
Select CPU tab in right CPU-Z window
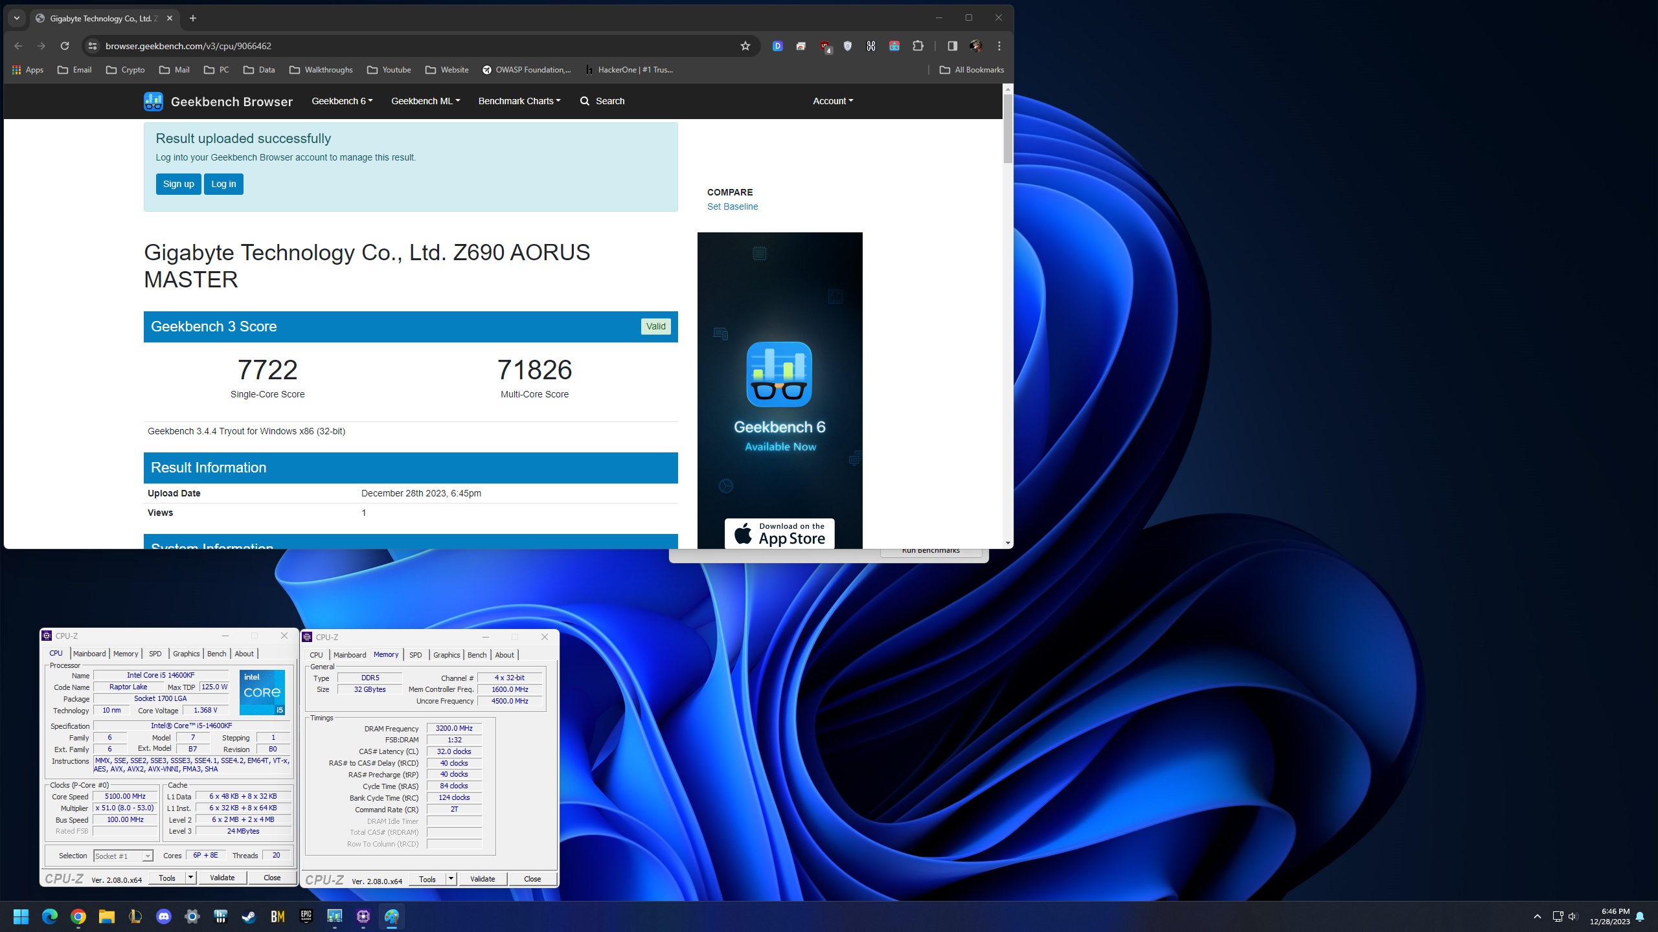click(316, 655)
